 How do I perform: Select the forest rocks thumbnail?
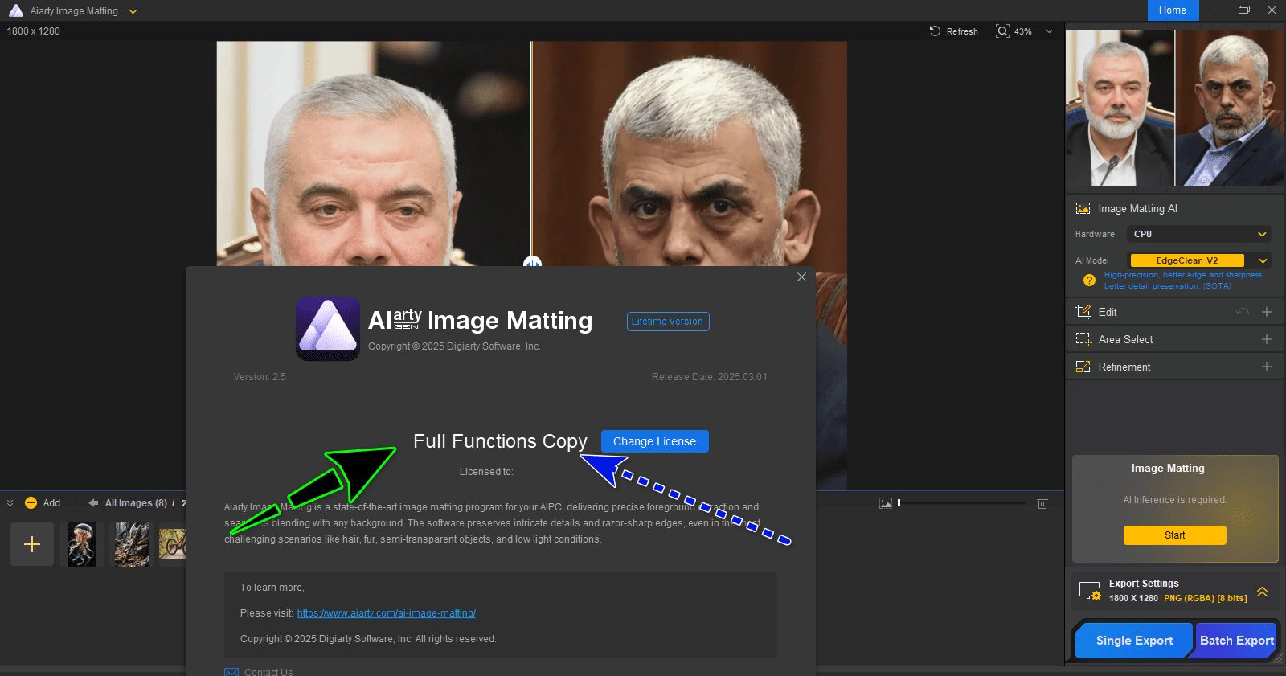(131, 544)
